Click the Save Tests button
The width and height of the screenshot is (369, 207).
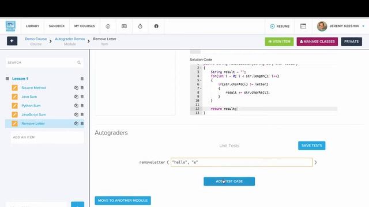click(311, 145)
